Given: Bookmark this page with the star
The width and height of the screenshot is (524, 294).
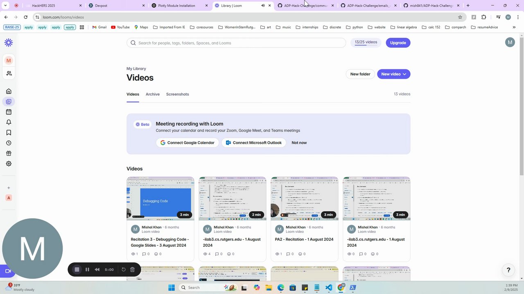Looking at the screenshot, I should pos(460,17).
